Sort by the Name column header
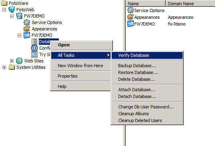This screenshot has width=215, height=146. coord(146,4)
